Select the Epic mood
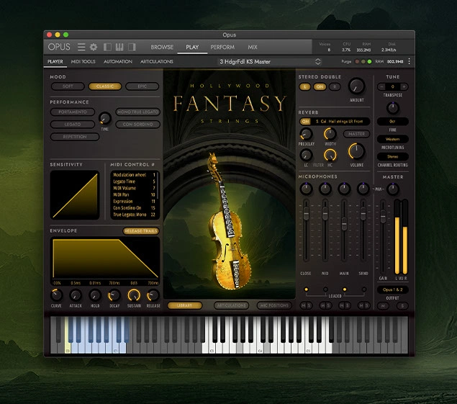This screenshot has width=457, height=404. (x=142, y=86)
